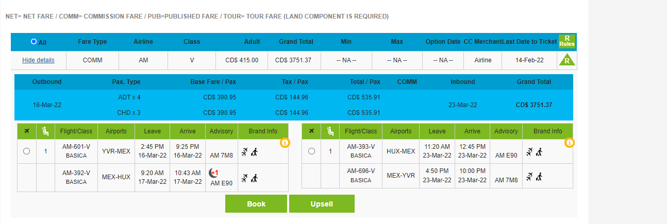Click baggage icon for AM-392-V flight

(254, 178)
